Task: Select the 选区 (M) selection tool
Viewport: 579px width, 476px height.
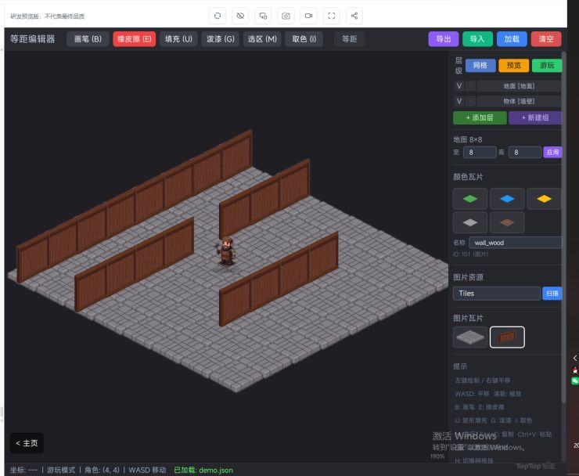Action: point(262,39)
